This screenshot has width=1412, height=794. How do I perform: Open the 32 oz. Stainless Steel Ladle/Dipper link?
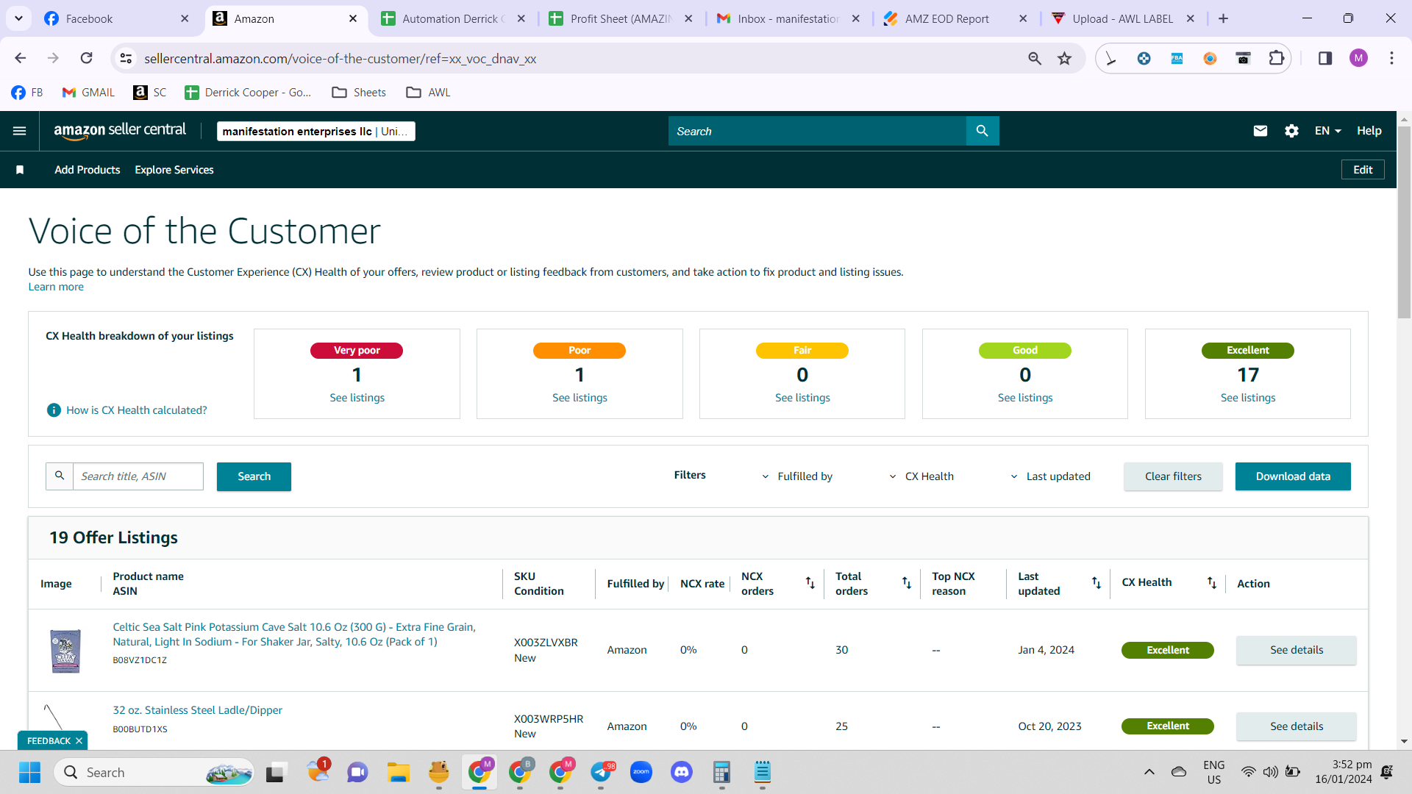point(197,710)
